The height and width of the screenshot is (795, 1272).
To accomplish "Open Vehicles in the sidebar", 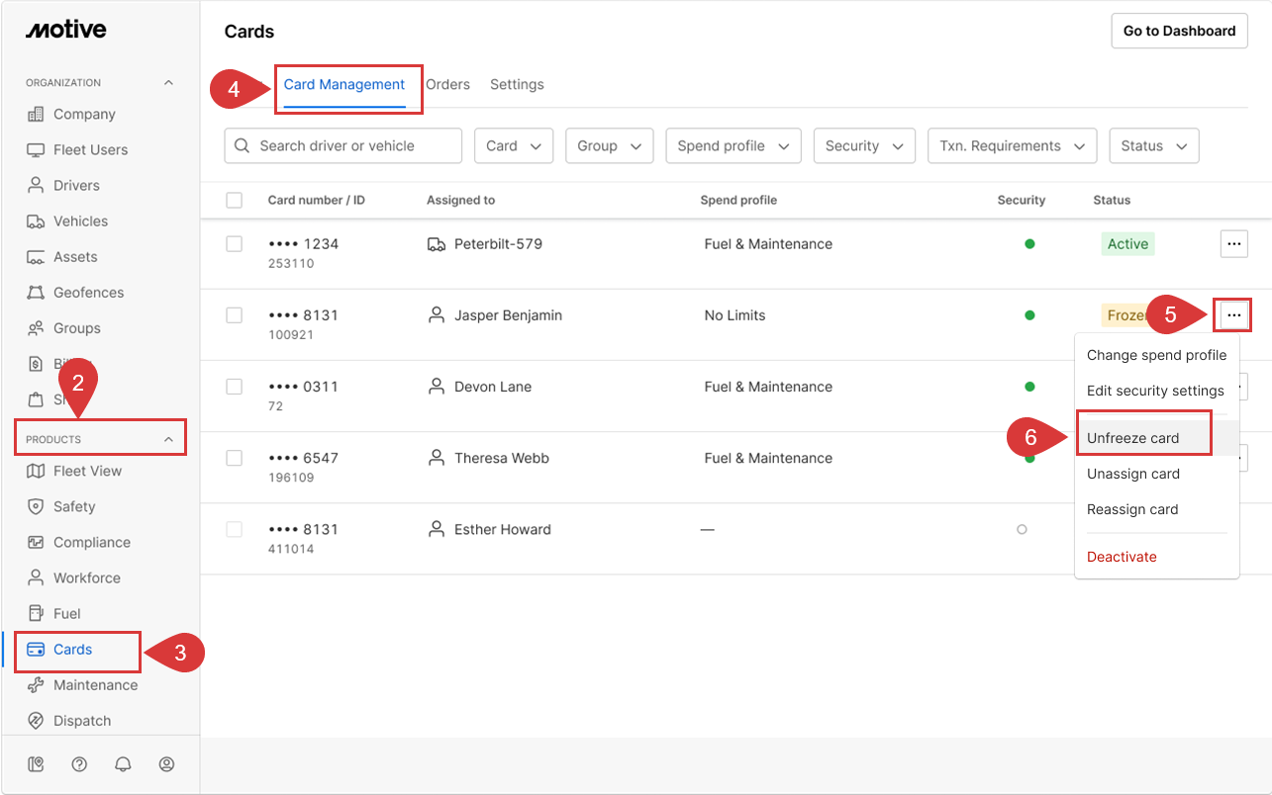I will tap(80, 221).
